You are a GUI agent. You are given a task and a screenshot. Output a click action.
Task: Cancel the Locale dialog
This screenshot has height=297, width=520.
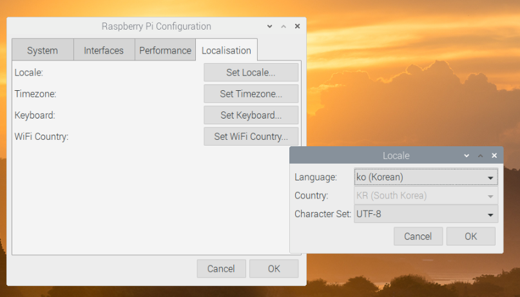point(418,236)
